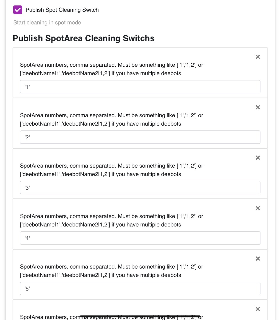This screenshot has height=320, width=279.
Task: Click the description text above the '3' field
Action: coord(112,170)
